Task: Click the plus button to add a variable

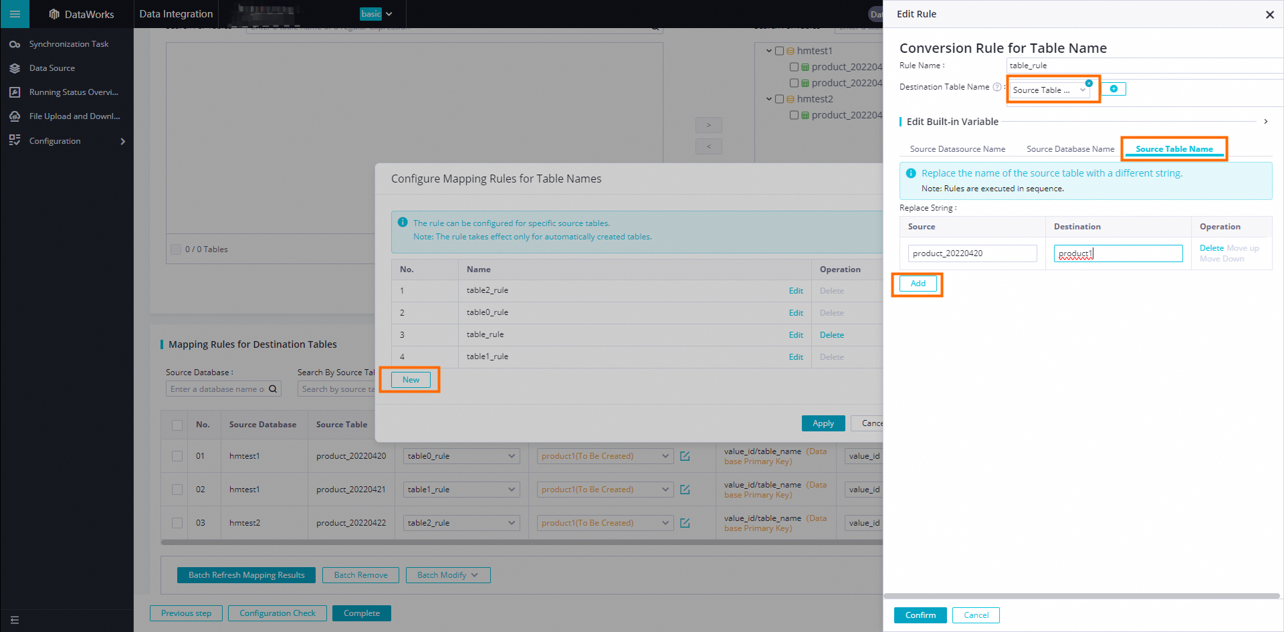Action: 1113,89
